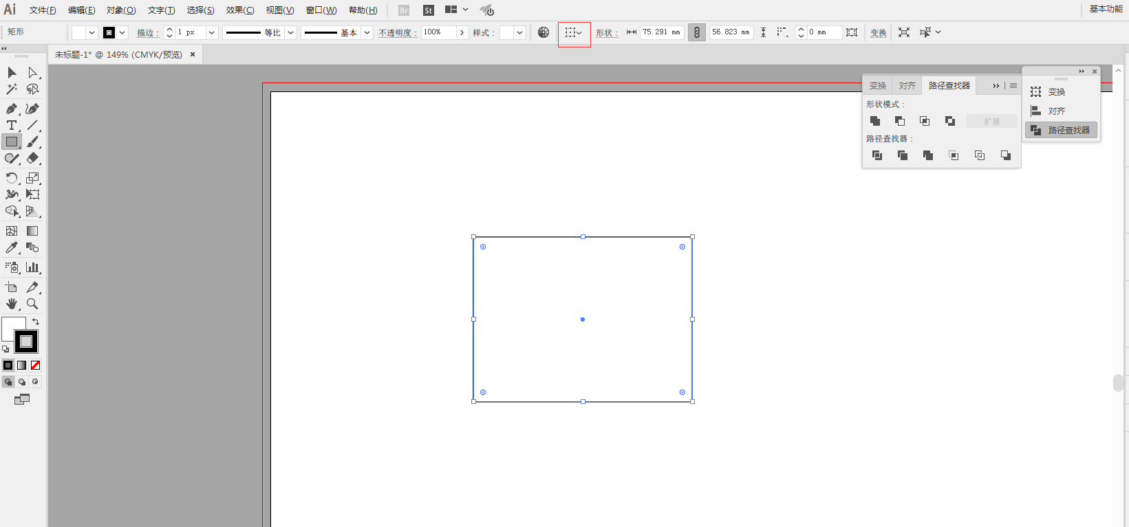Open brush definition dropdown
This screenshot has width=1129, height=527.
(367, 32)
